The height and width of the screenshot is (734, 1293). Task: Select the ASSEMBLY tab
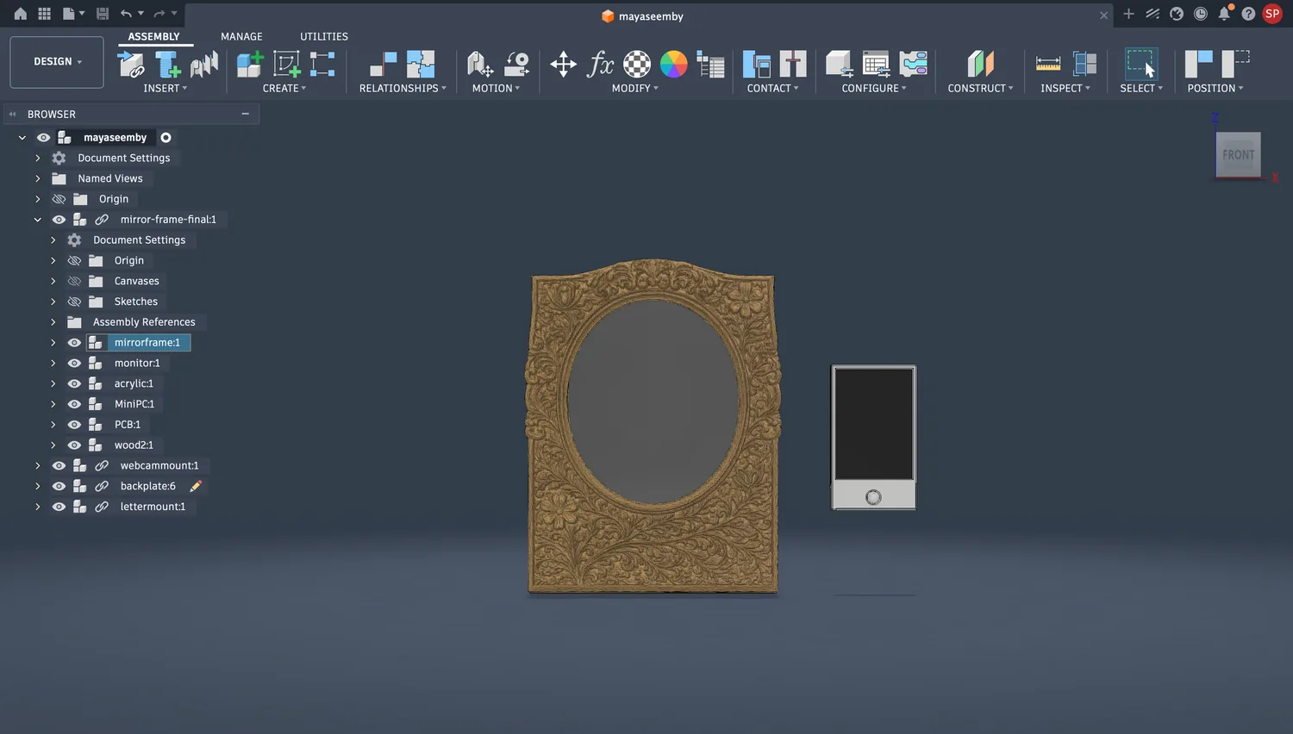(153, 36)
